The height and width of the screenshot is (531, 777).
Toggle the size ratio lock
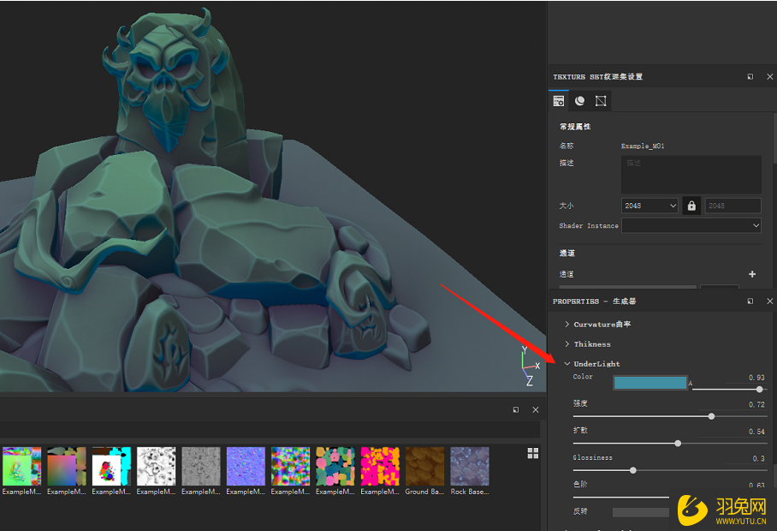point(691,206)
